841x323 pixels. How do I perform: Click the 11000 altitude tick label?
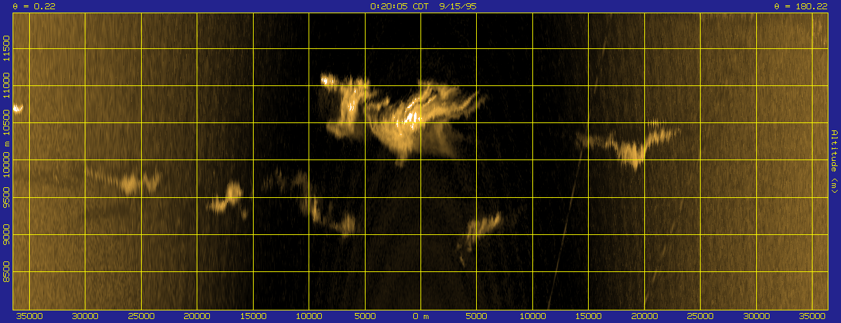point(7,85)
